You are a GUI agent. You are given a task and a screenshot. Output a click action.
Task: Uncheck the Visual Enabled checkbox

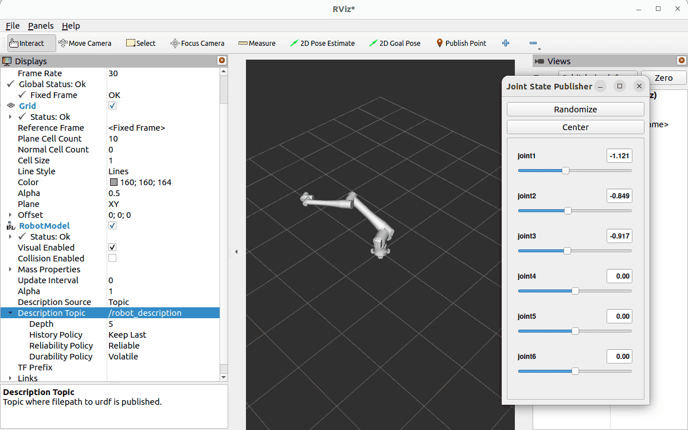point(112,248)
